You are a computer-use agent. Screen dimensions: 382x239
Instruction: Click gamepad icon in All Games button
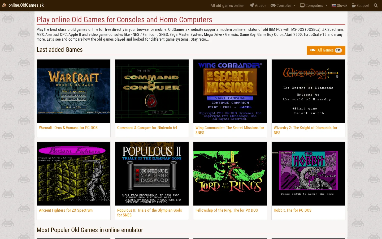pyautogui.click(x=313, y=50)
